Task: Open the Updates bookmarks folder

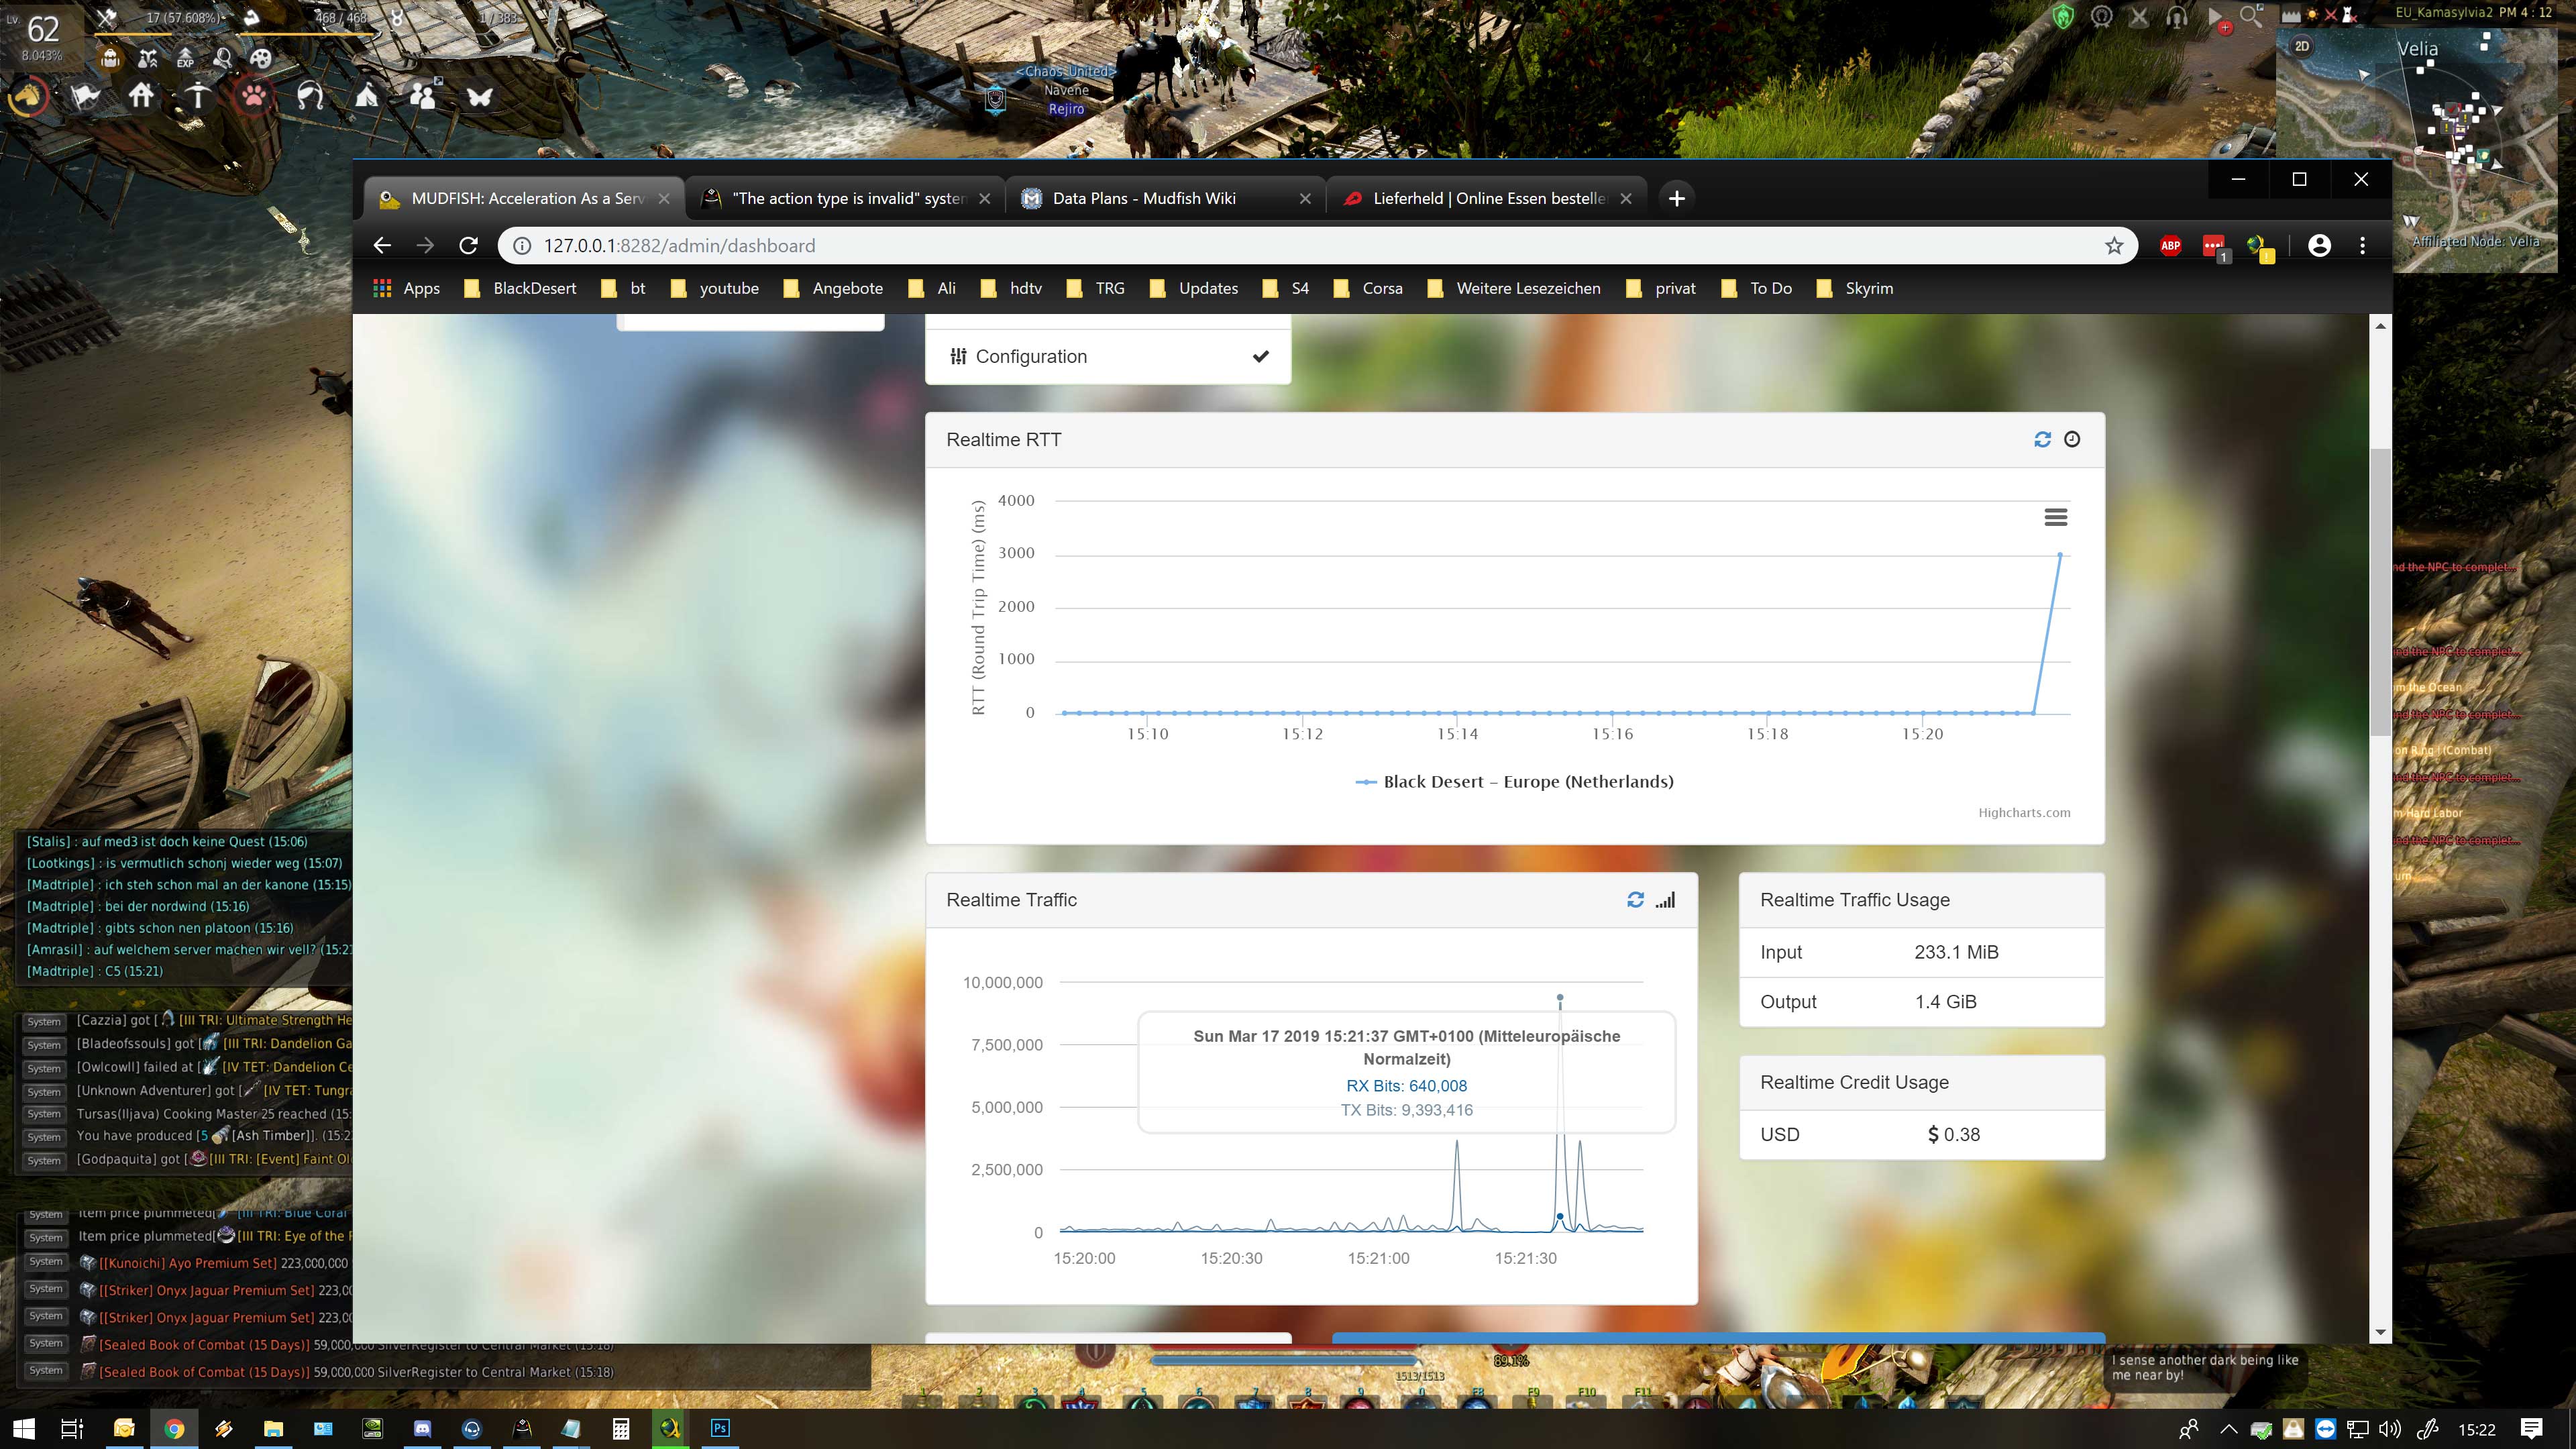Action: (1193, 288)
